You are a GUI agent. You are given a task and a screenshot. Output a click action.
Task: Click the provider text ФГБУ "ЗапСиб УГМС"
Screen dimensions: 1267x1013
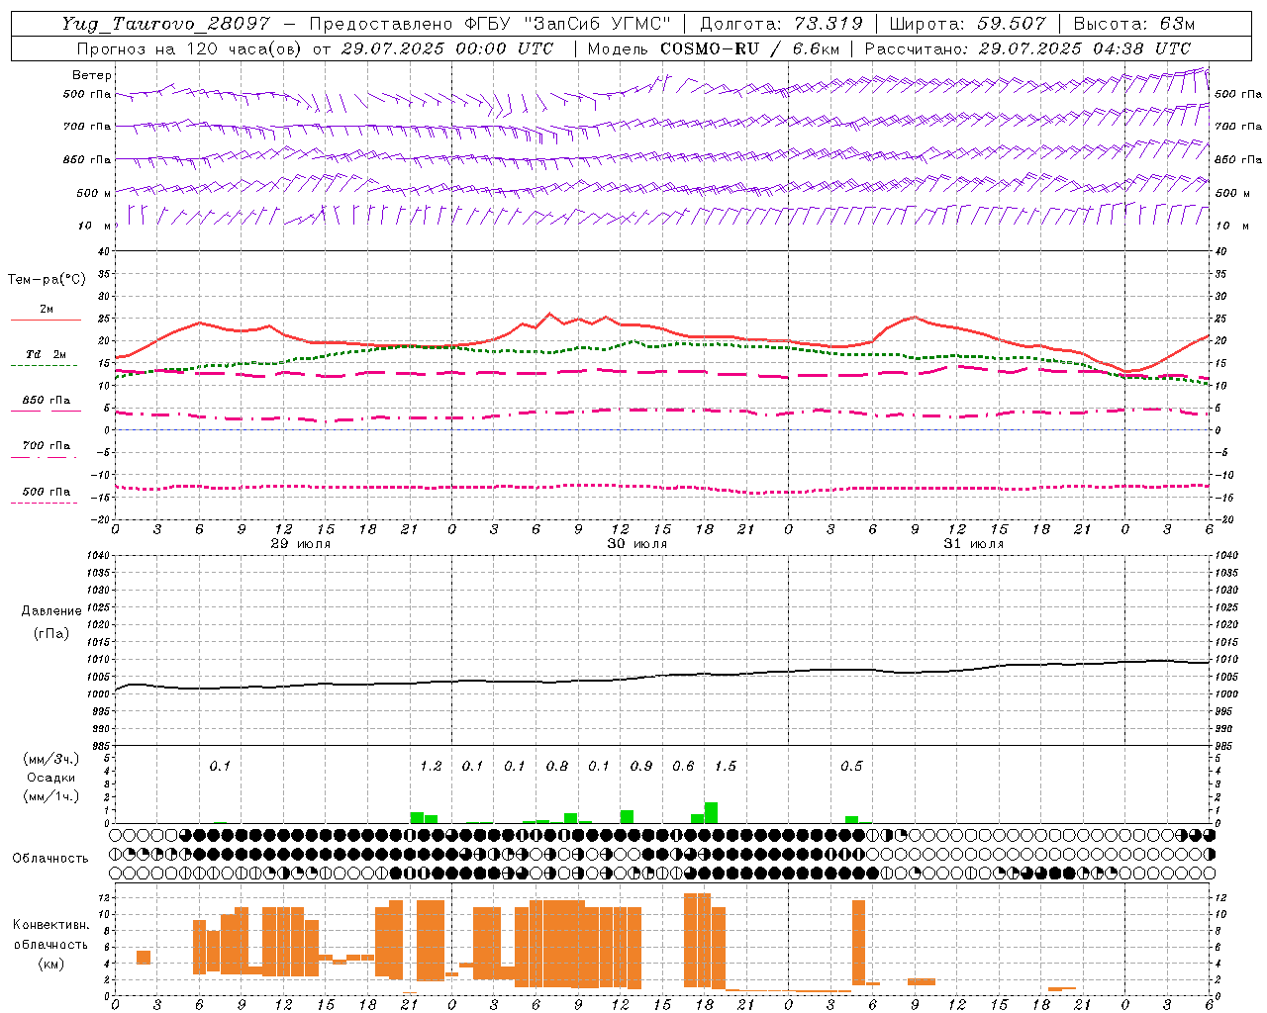pyautogui.click(x=567, y=24)
